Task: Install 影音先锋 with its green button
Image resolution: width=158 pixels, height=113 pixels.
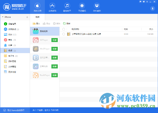Action: [55, 66]
